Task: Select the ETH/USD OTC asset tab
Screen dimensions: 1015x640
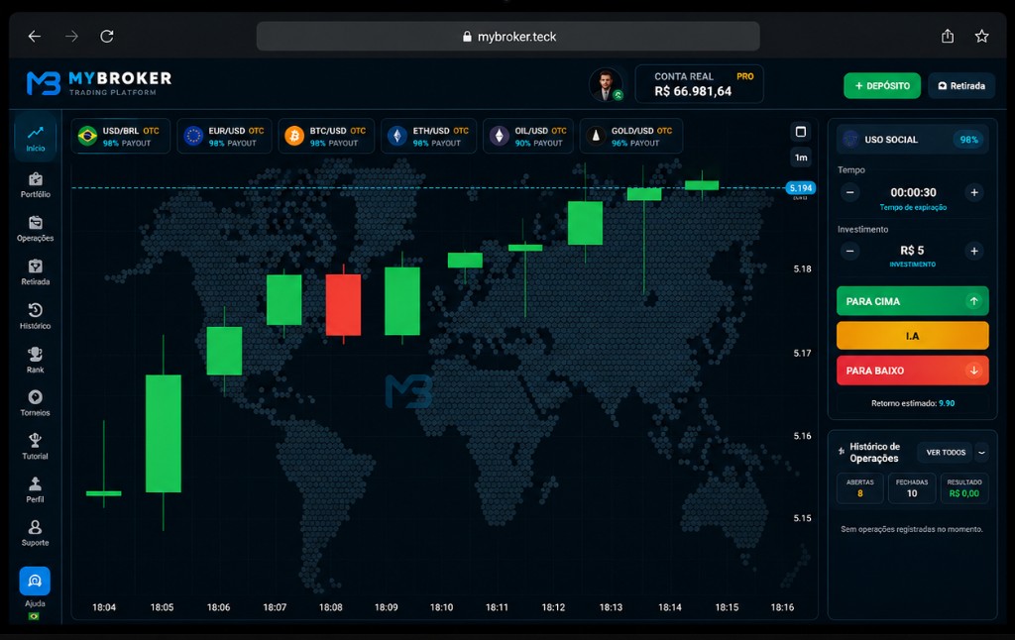Action: coord(428,136)
